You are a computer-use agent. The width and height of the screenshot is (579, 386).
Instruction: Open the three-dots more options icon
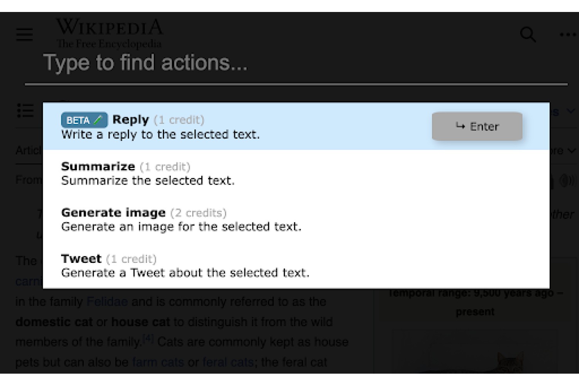point(568,35)
